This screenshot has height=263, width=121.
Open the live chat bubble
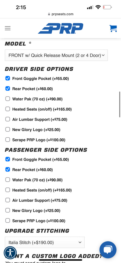click(108, 250)
